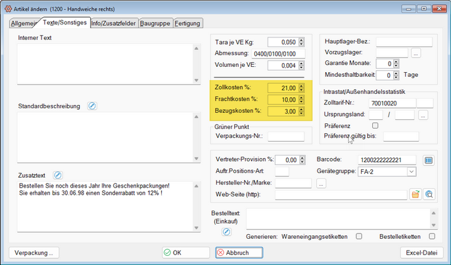Click the barcode generator icon beside Barcode

tap(428, 159)
